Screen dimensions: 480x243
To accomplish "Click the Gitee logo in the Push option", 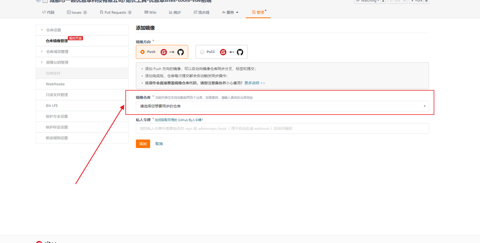I will coord(164,52).
